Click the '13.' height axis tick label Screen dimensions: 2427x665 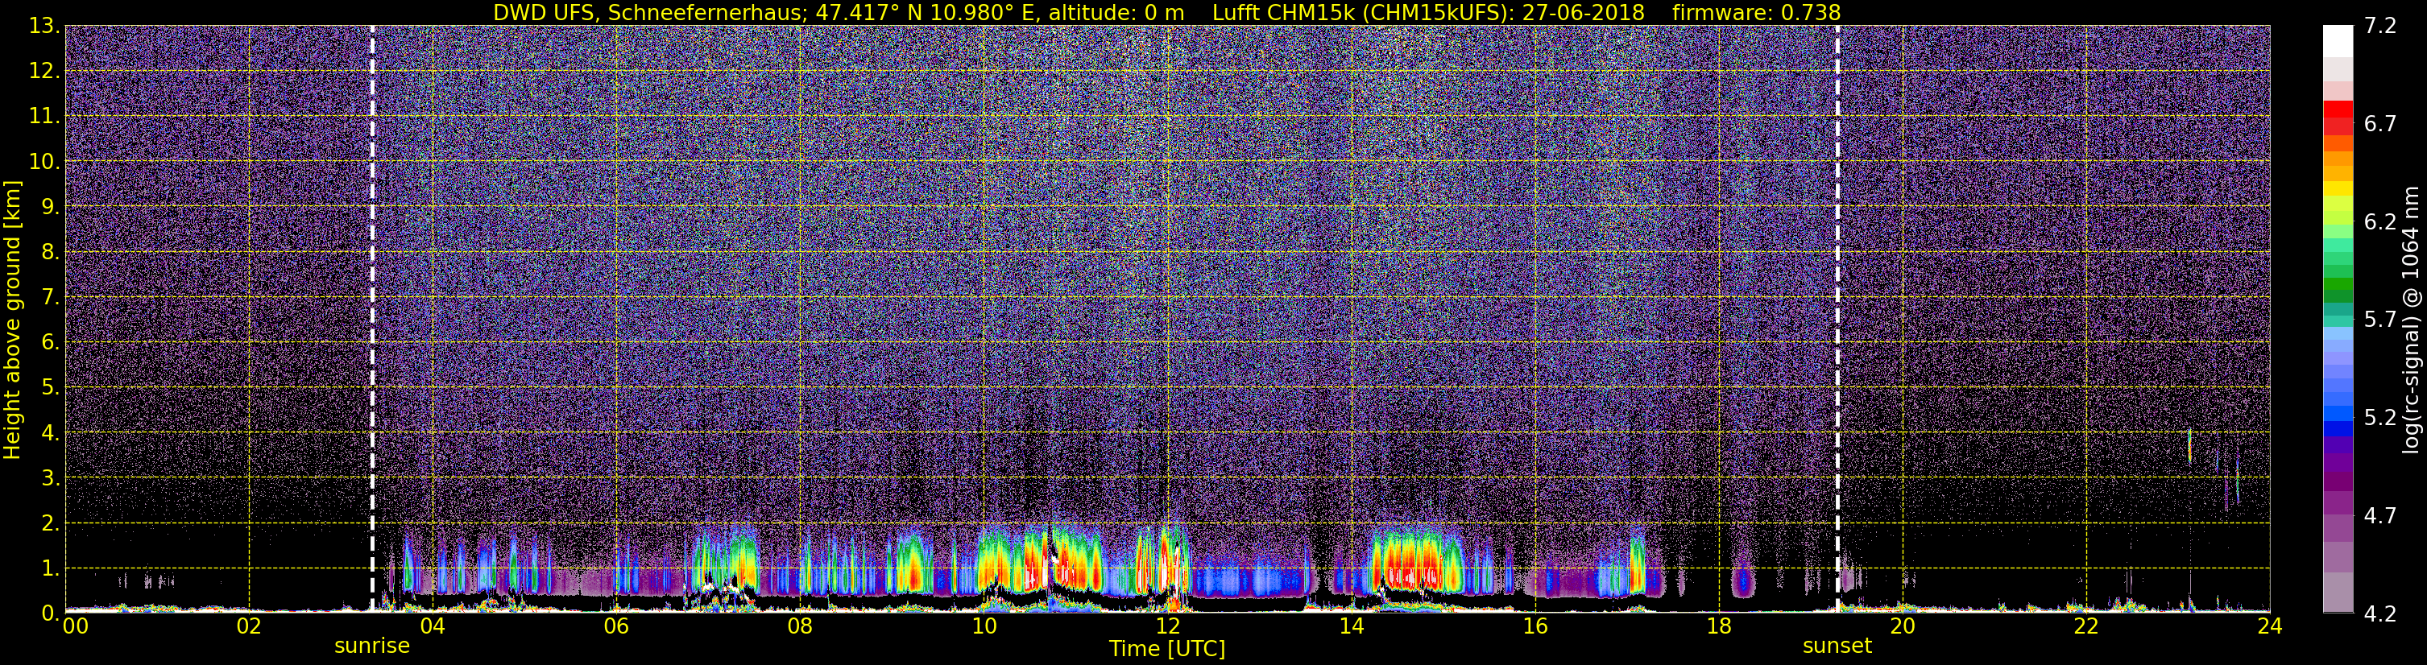pos(44,26)
